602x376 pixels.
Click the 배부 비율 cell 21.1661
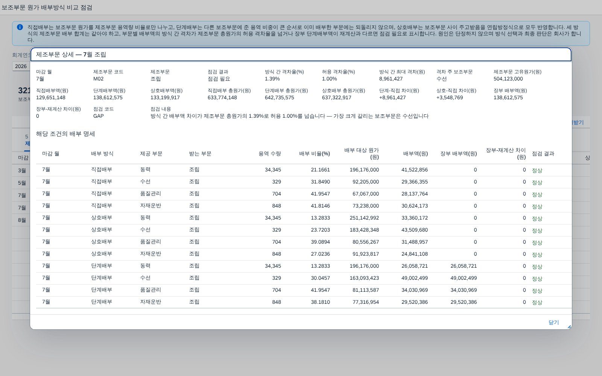[x=321, y=170]
